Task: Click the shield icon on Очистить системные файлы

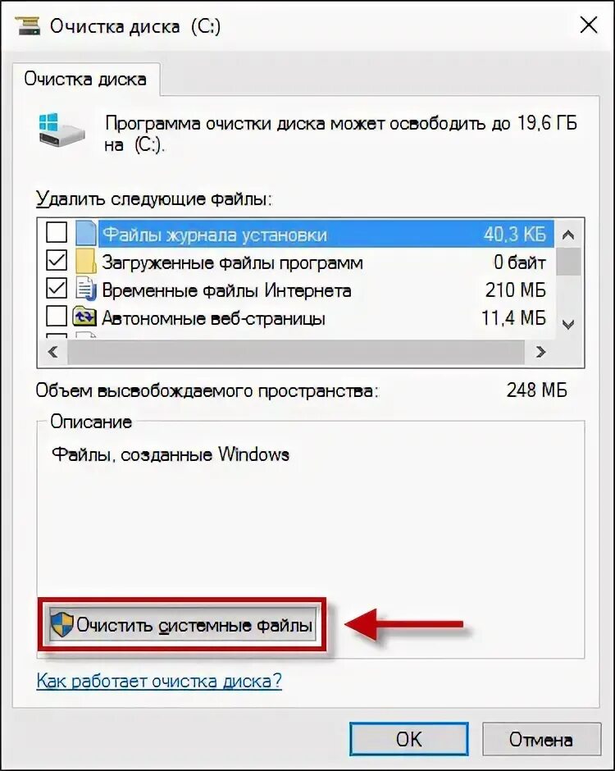Action: tap(62, 624)
